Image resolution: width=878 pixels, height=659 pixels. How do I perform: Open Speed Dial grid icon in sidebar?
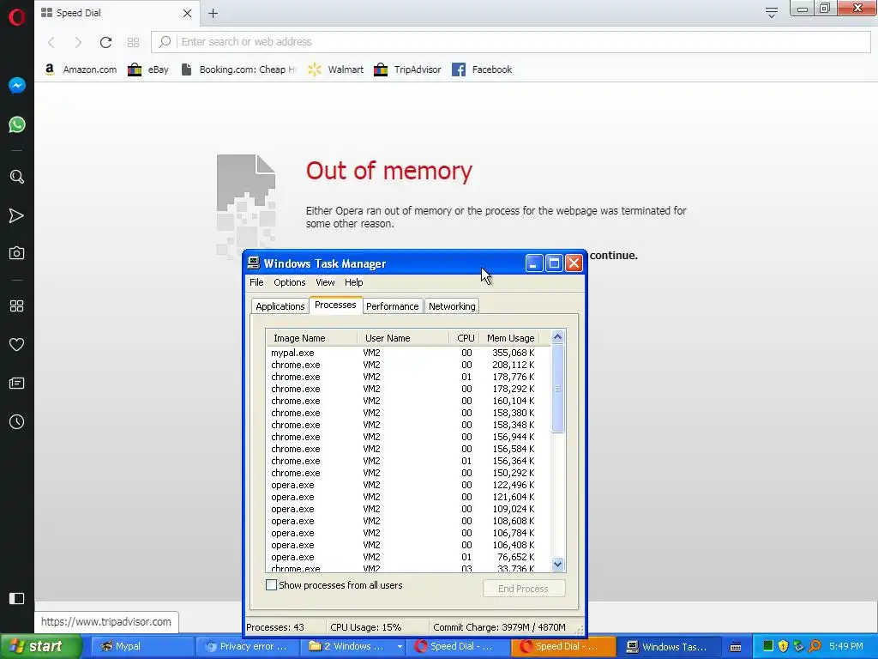pos(17,306)
